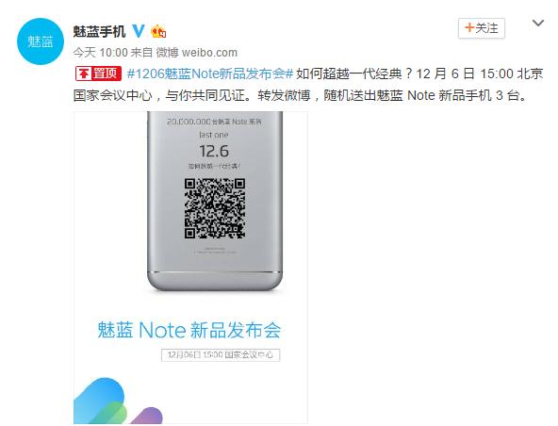The width and height of the screenshot is (558, 426).
Task: Click the blue V verification badge
Action: tap(139, 31)
